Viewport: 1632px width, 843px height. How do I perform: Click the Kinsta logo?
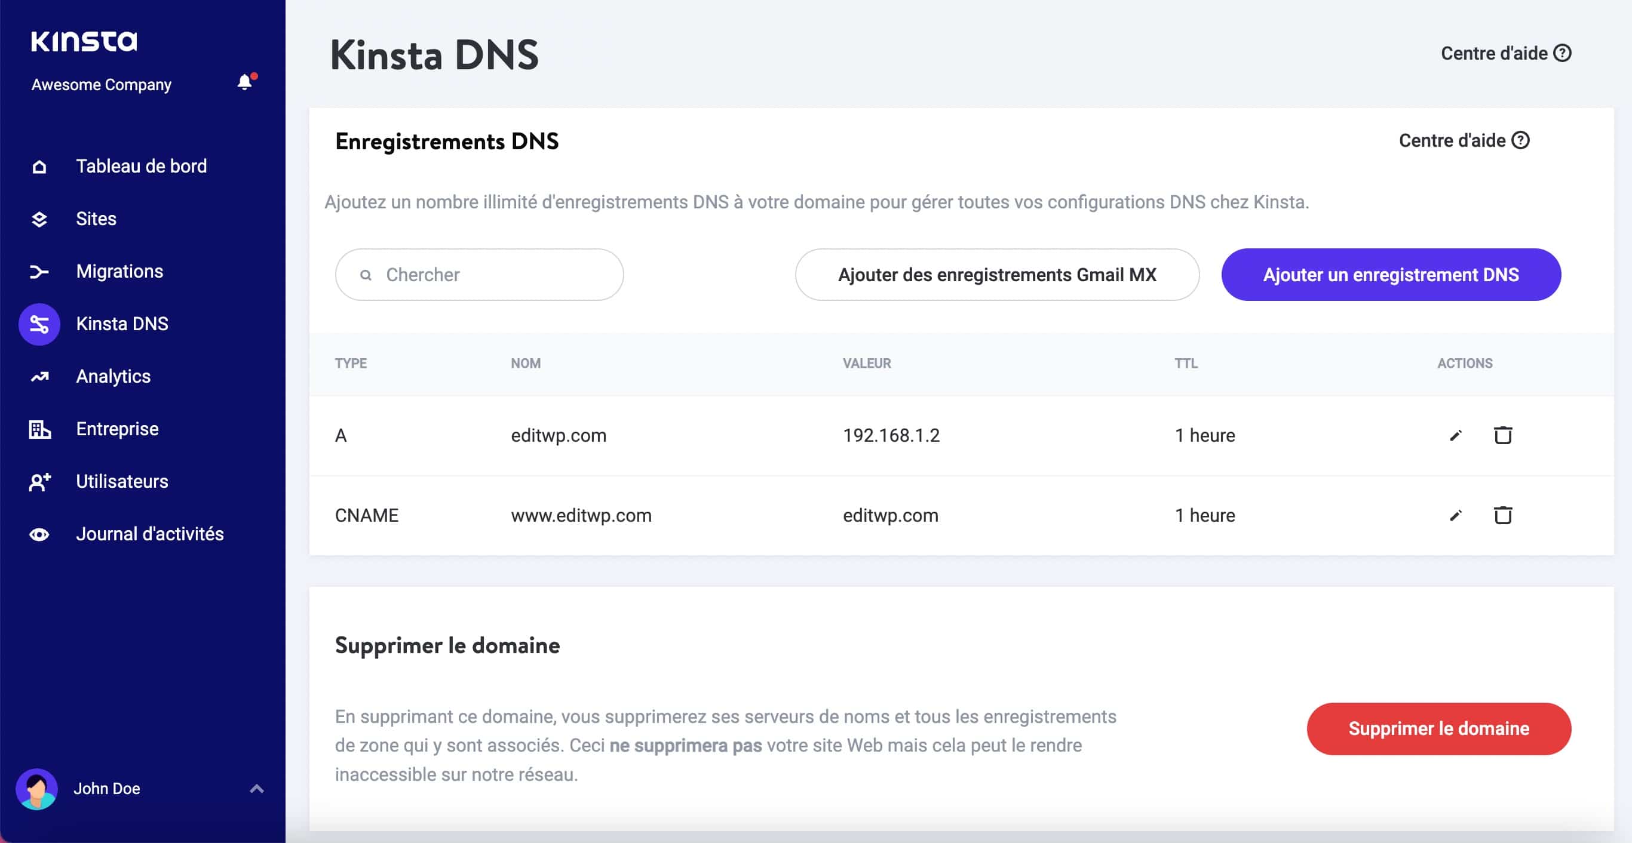click(x=83, y=42)
